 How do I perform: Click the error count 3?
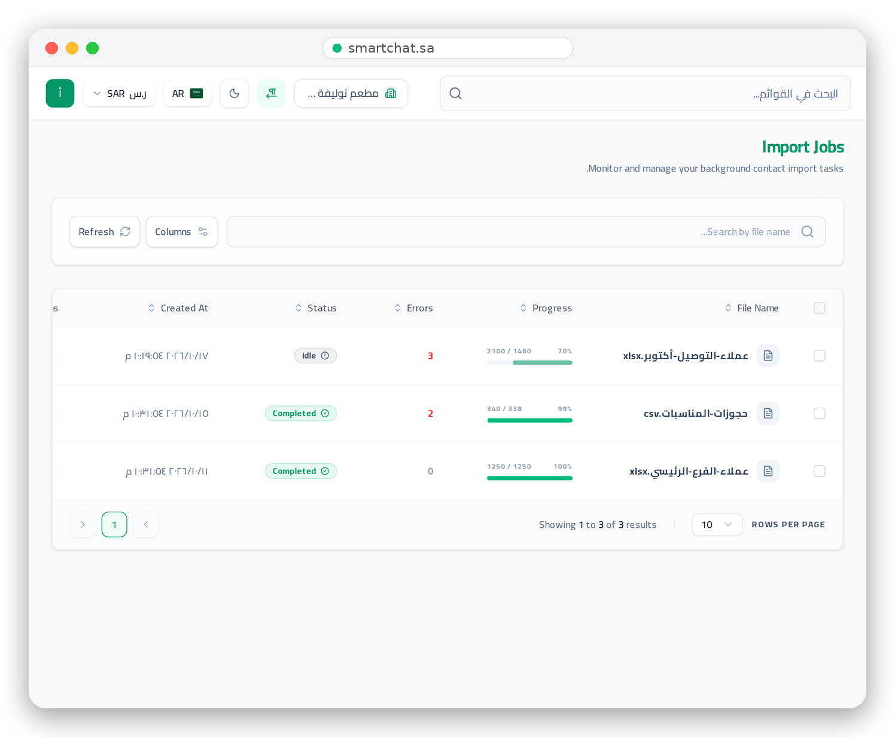430,356
